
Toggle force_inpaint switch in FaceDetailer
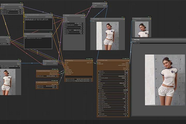point(113,92)
